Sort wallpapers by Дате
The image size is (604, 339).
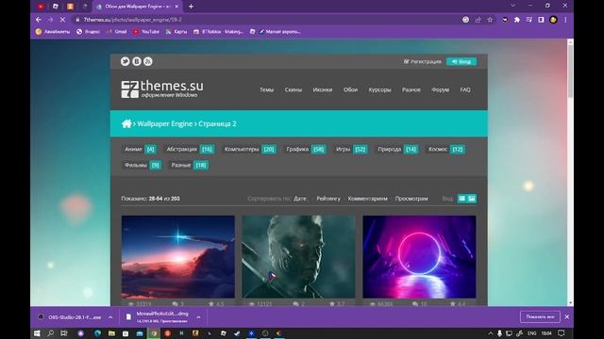click(x=300, y=199)
